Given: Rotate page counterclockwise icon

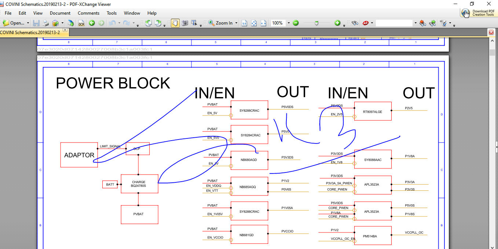Looking at the screenshot, I should point(149,23).
